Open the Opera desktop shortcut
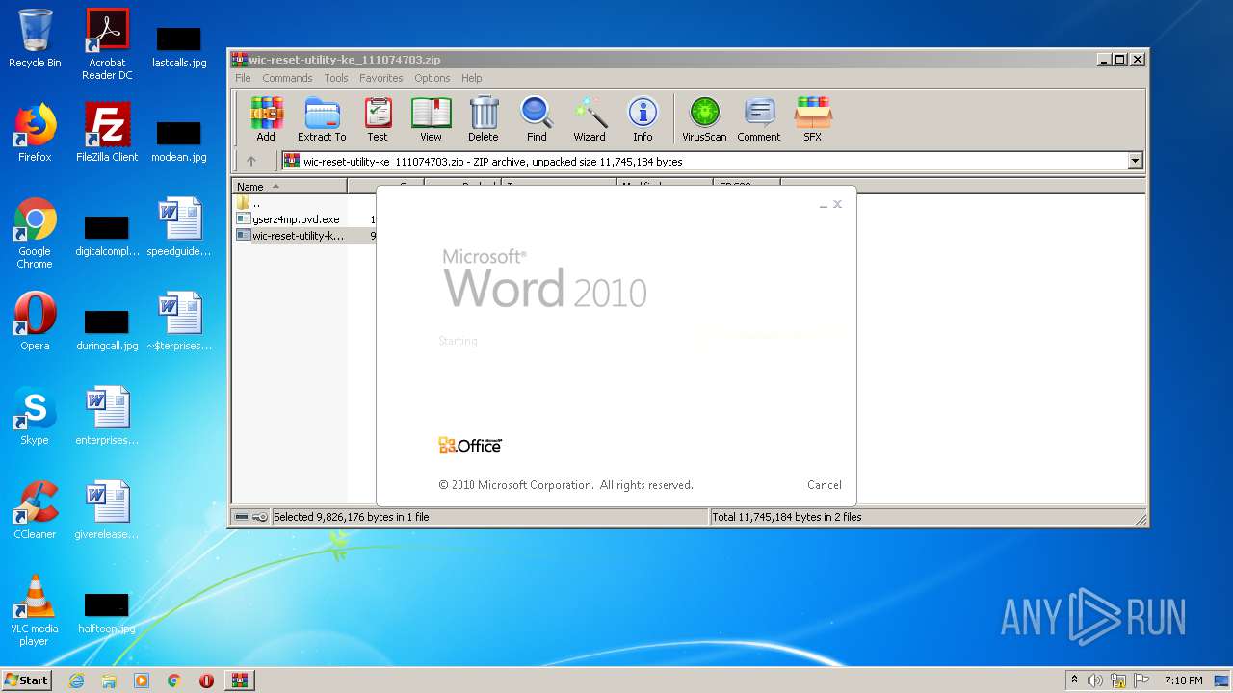The image size is (1233, 693). coord(35,321)
